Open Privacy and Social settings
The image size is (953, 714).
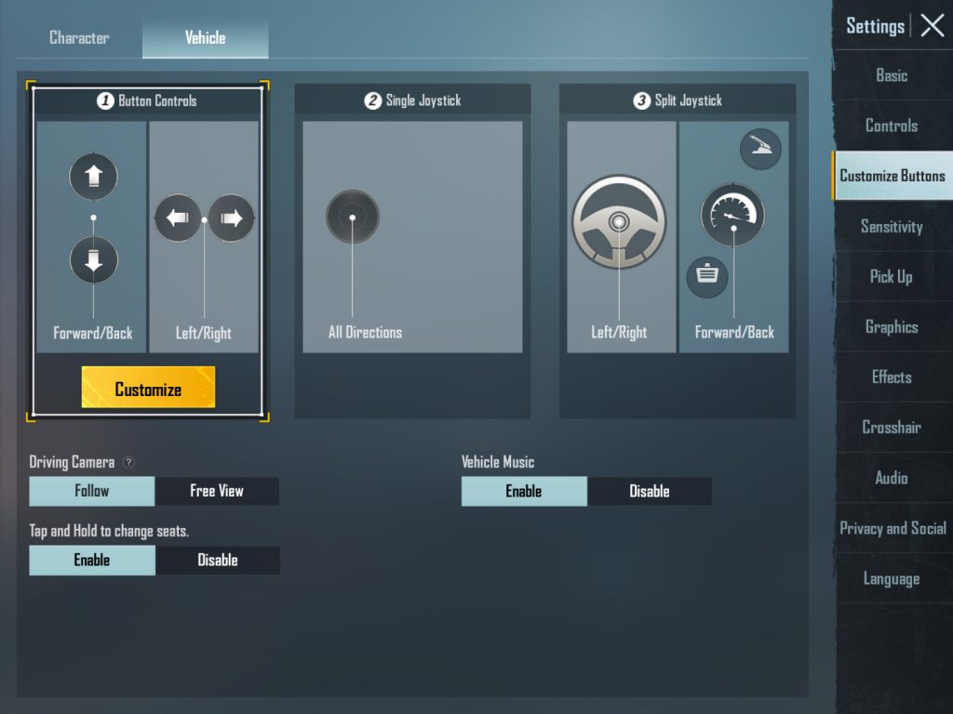click(x=893, y=528)
